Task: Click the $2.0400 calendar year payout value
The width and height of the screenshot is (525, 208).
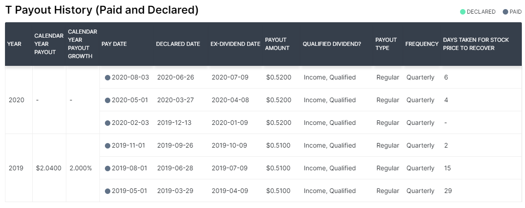Action: point(49,168)
